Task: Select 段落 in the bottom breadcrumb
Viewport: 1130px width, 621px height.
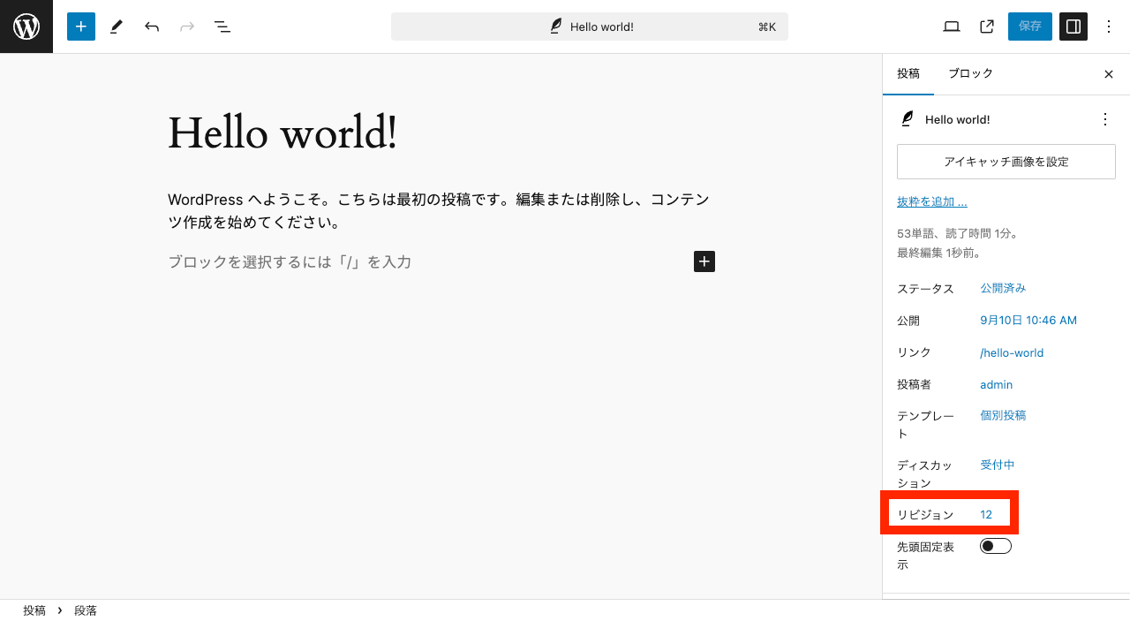Action: pyautogui.click(x=86, y=610)
